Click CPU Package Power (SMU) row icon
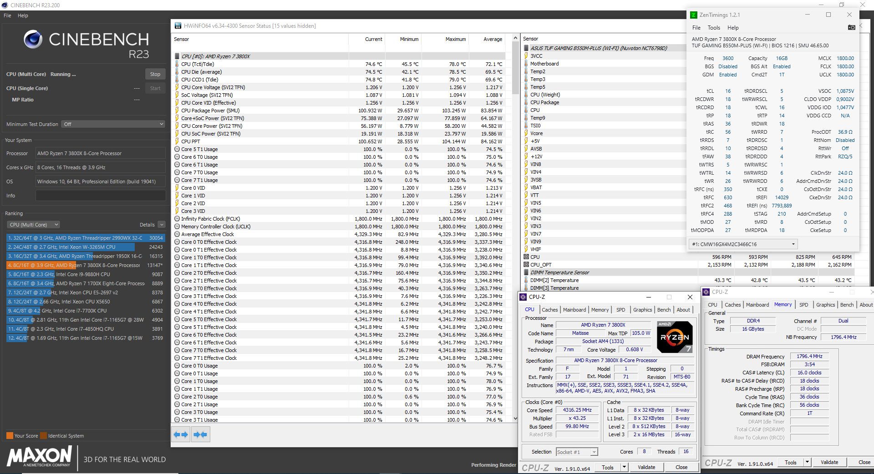874x474 pixels. [x=177, y=111]
